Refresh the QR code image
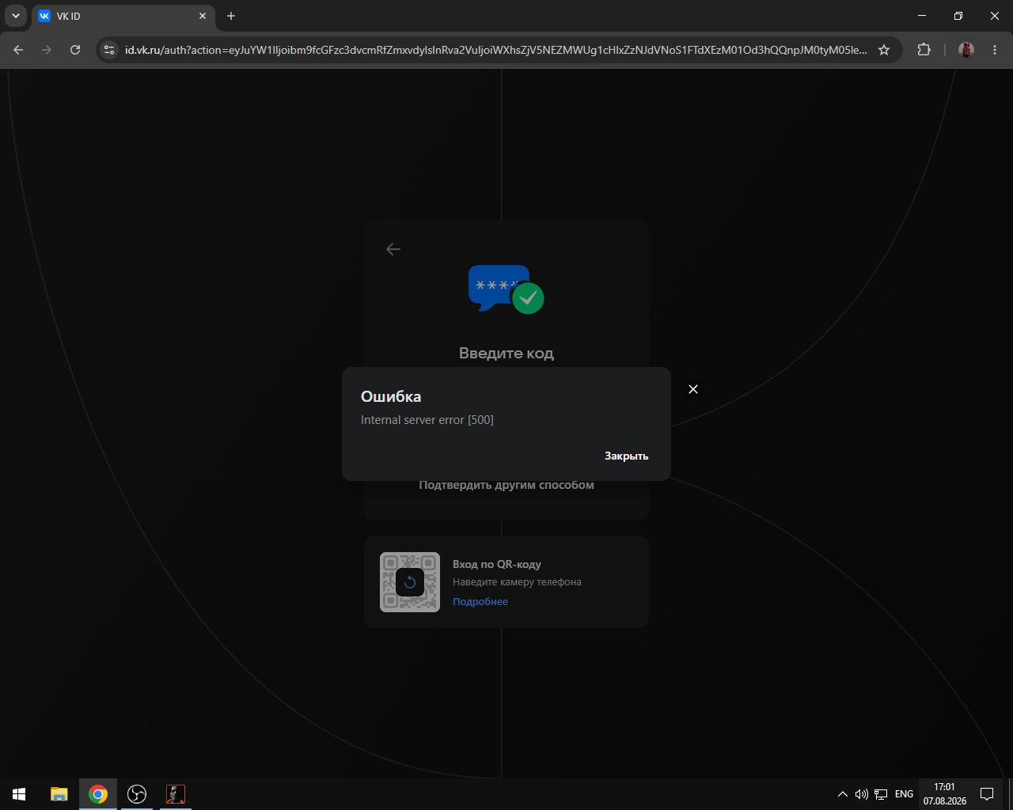Screen dimensions: 1013x810 point(410,583)
